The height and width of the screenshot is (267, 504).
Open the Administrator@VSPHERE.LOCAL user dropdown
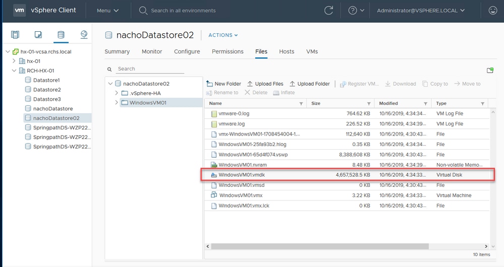click(421, 11)
